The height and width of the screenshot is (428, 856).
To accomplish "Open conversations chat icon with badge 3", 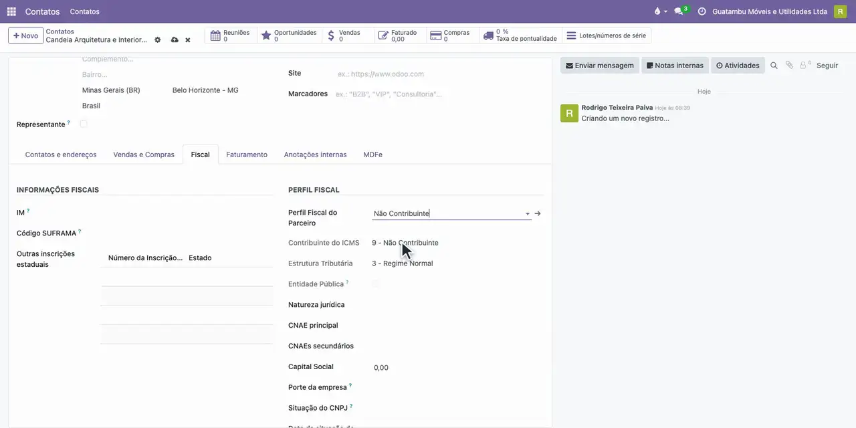I will [x=679, y=11].
